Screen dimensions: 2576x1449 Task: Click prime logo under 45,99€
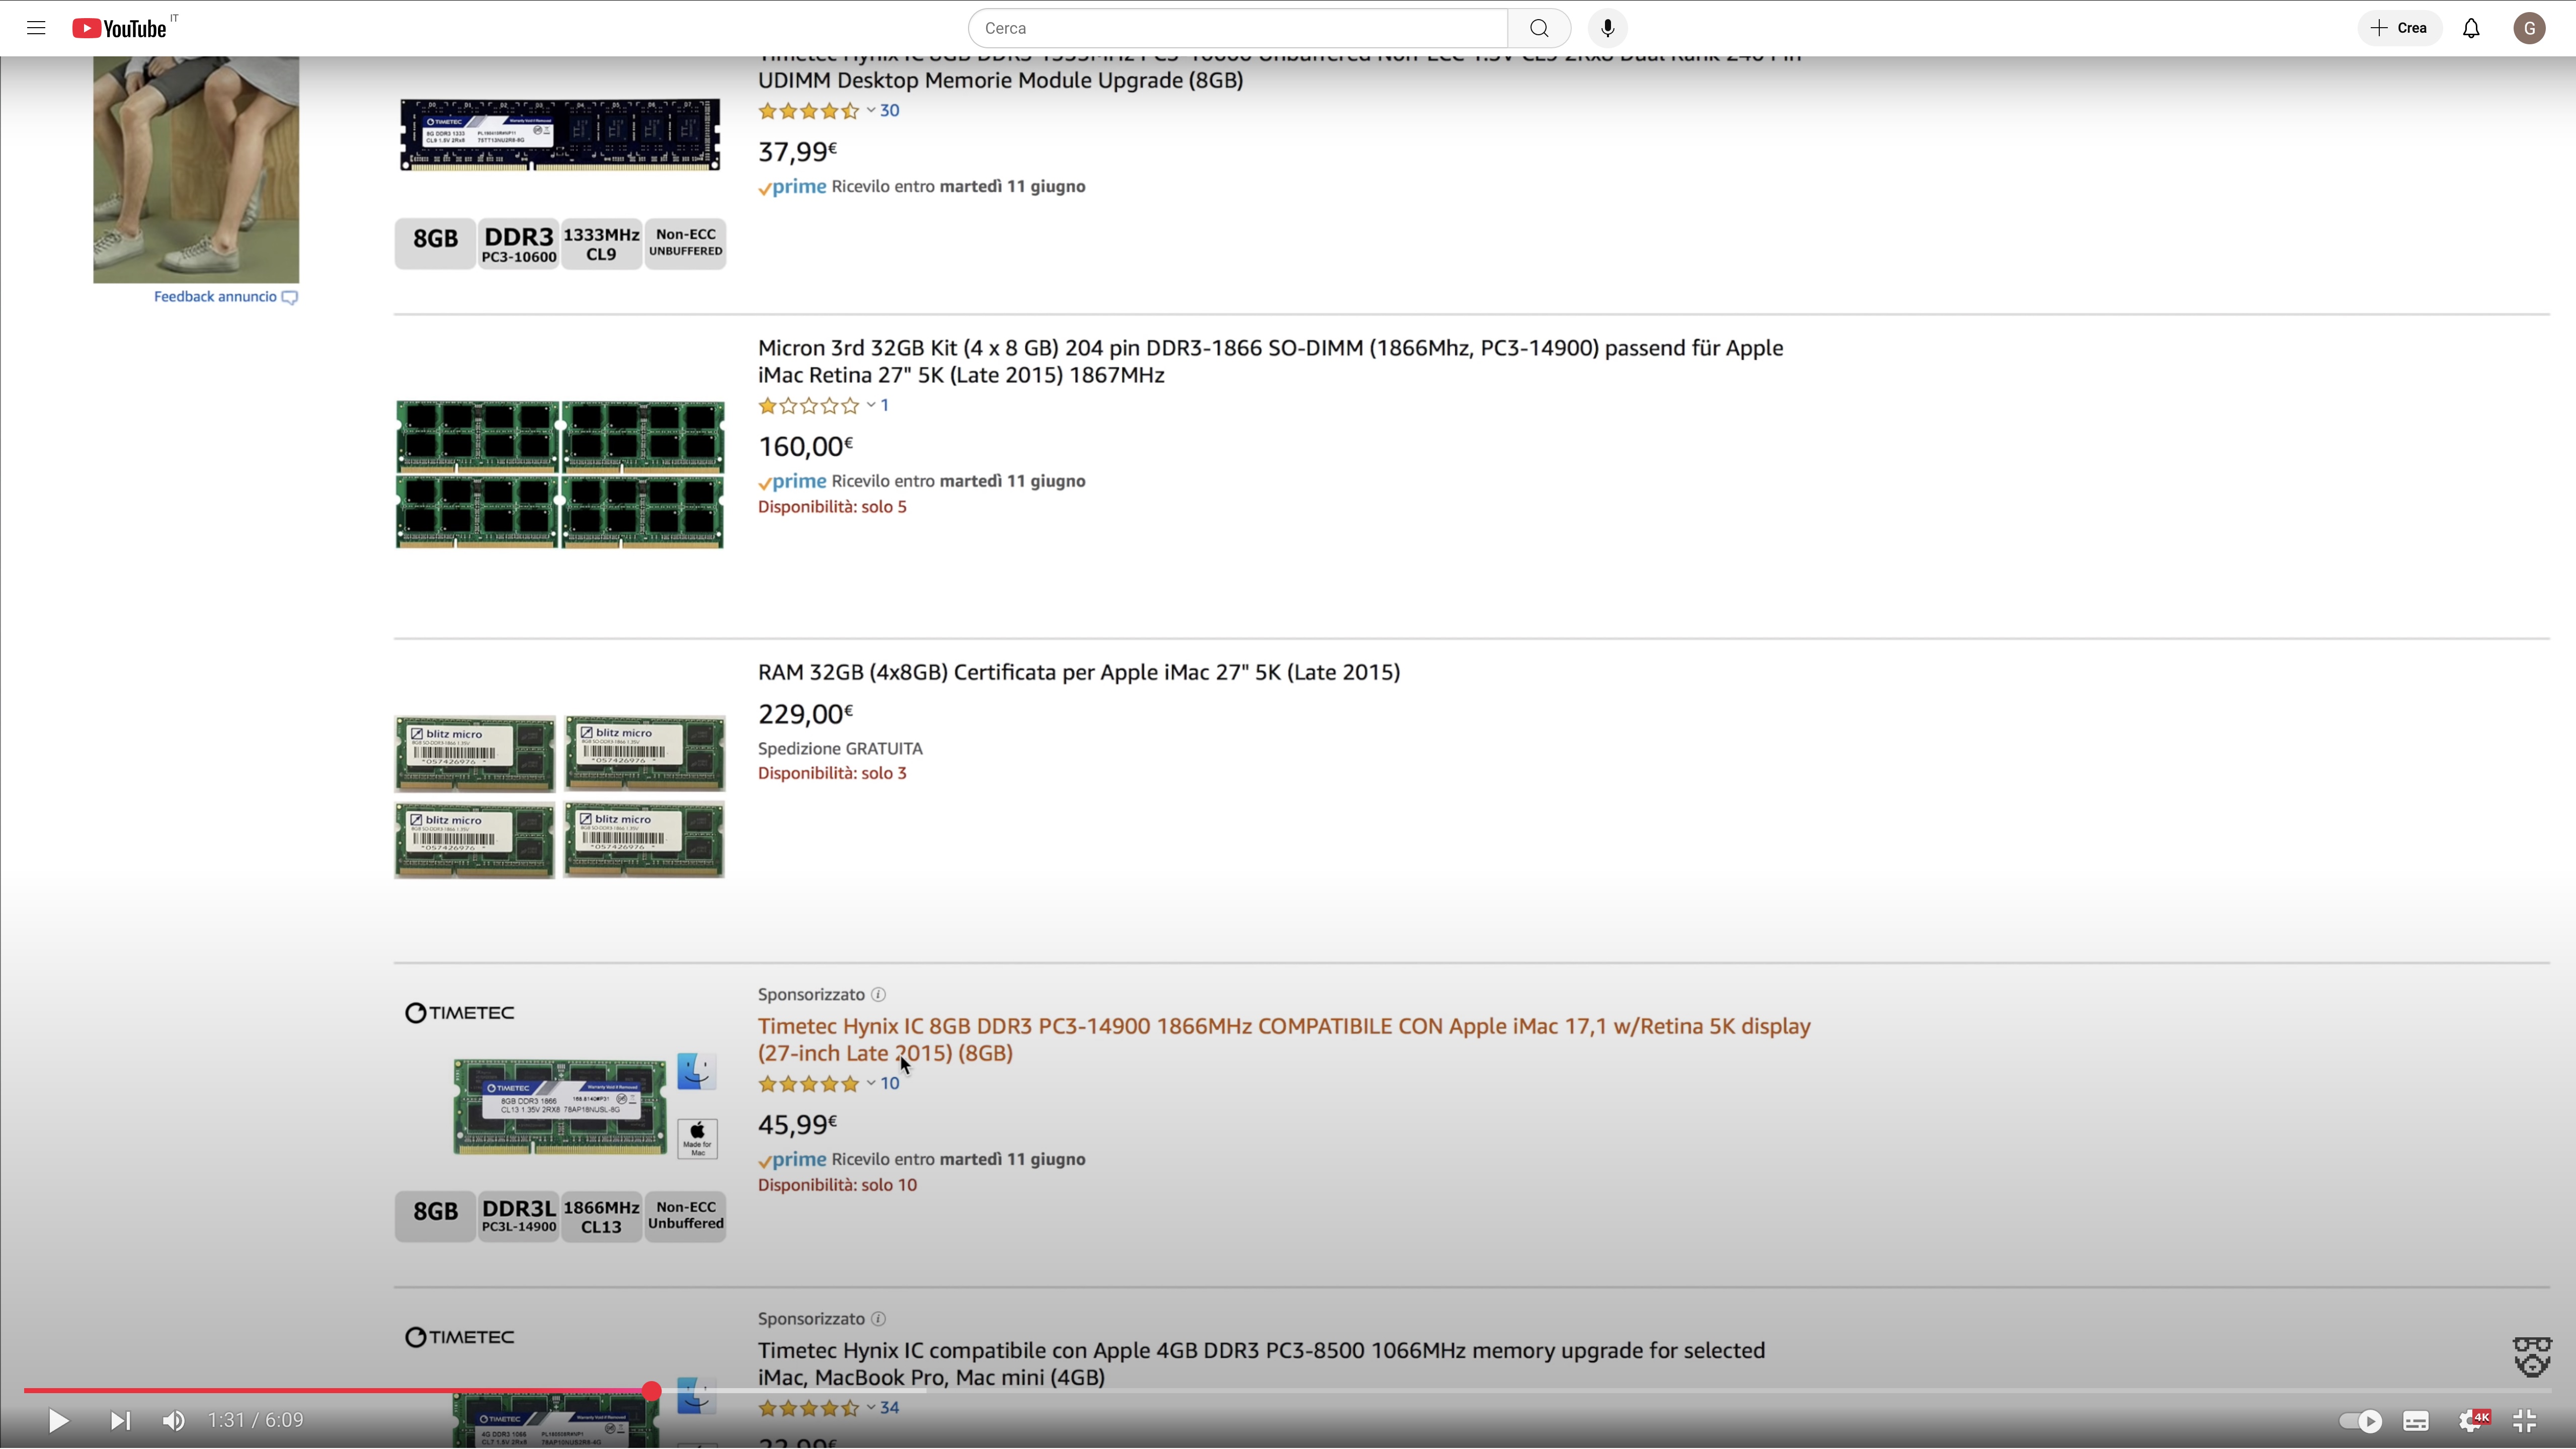point(792,1160)
